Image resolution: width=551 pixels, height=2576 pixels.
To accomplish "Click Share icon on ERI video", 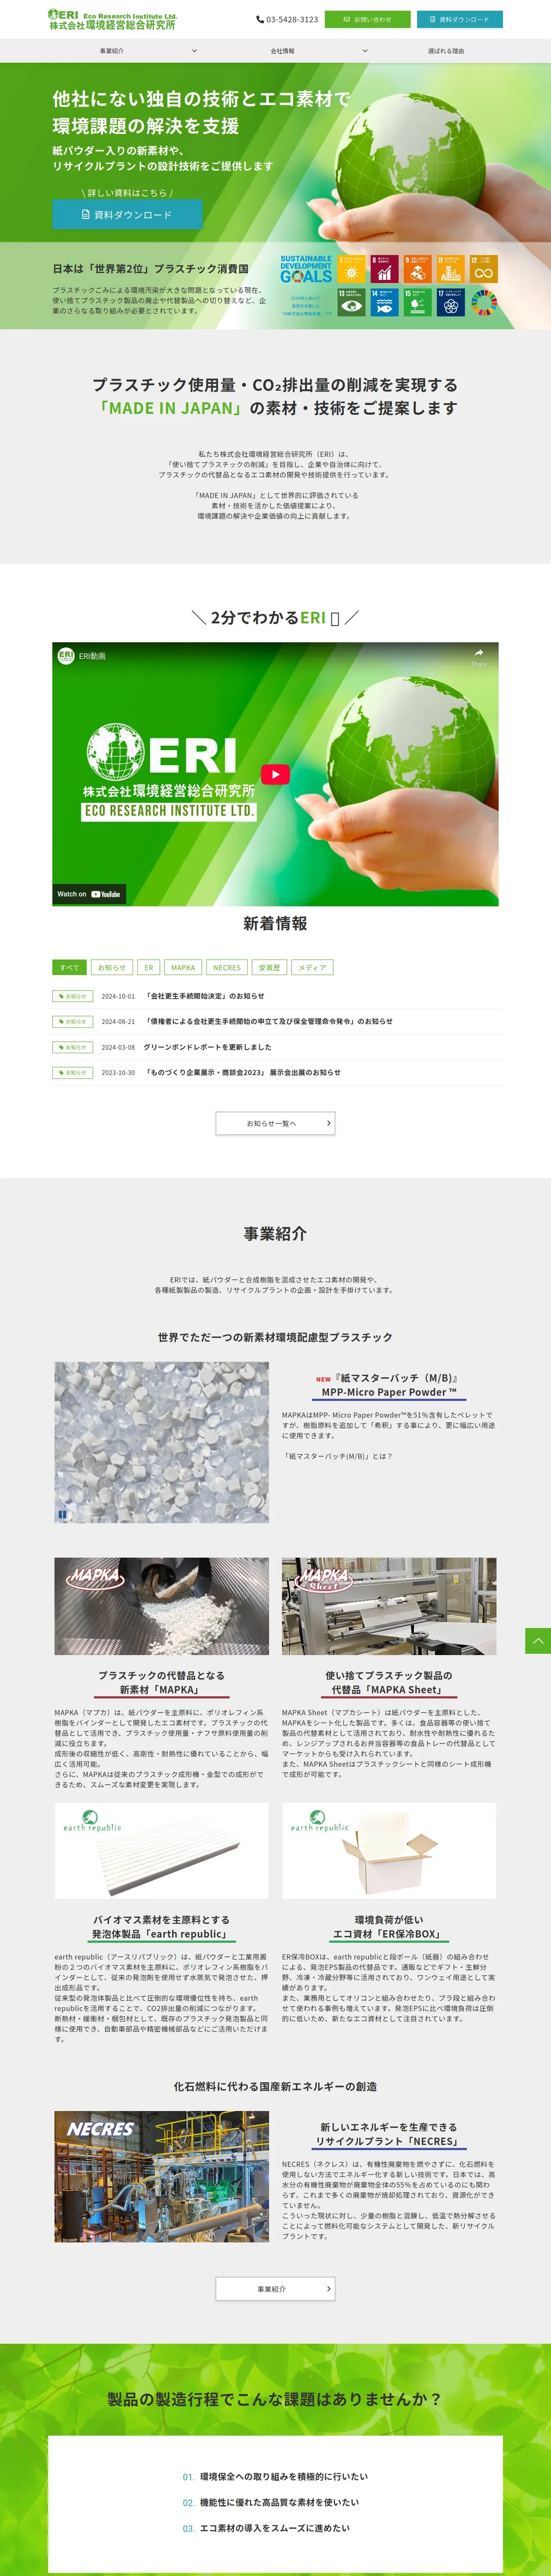I will point(479,656).
